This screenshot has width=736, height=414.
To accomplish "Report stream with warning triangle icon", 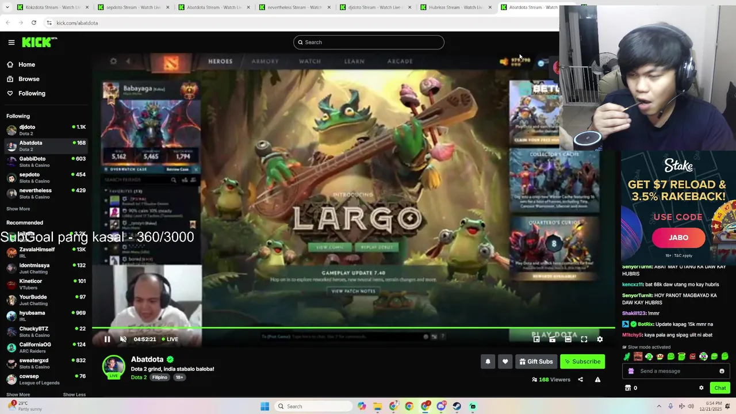I will click(597, 379).
